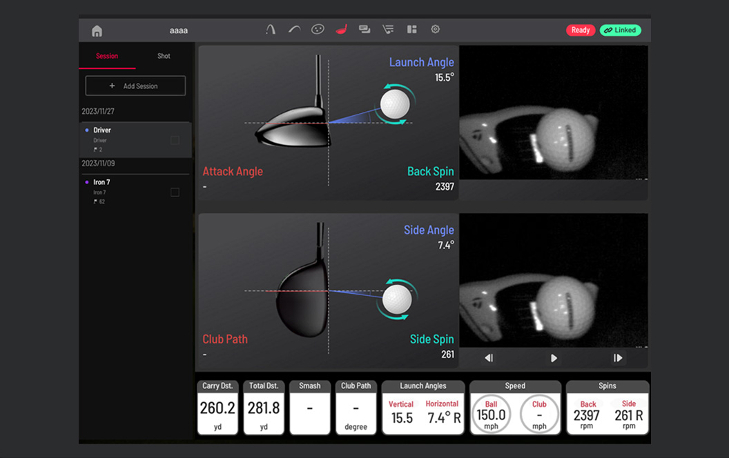The width and height of the screenshot is (729, 458).
Task: Switch to the Shot tab
Action: pos(164,56)
